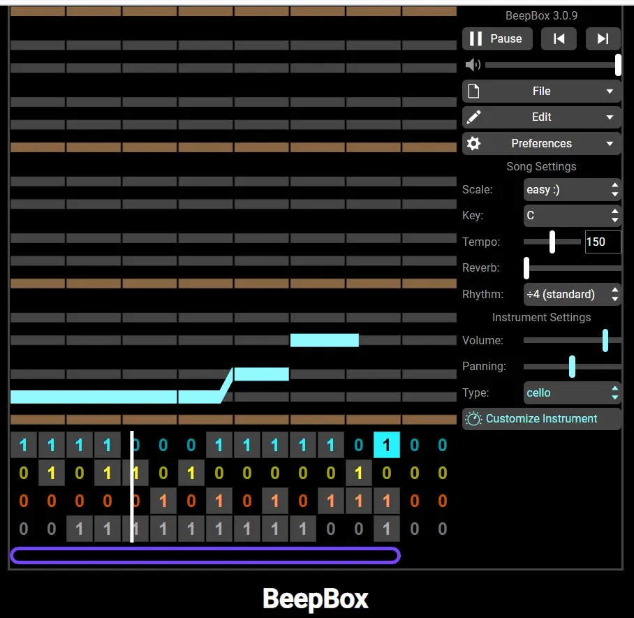This screenshot has height=618, width=634.
Task: Click the master volume slider beside speaker
Action: tap(553, 65)
